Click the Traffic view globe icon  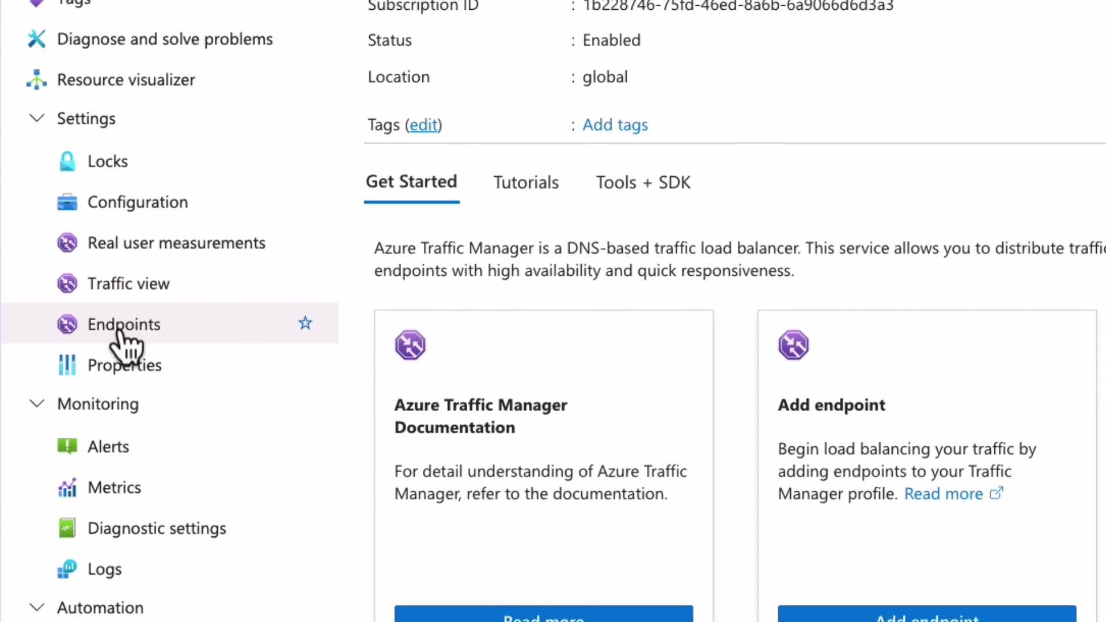tap(67, 284)
